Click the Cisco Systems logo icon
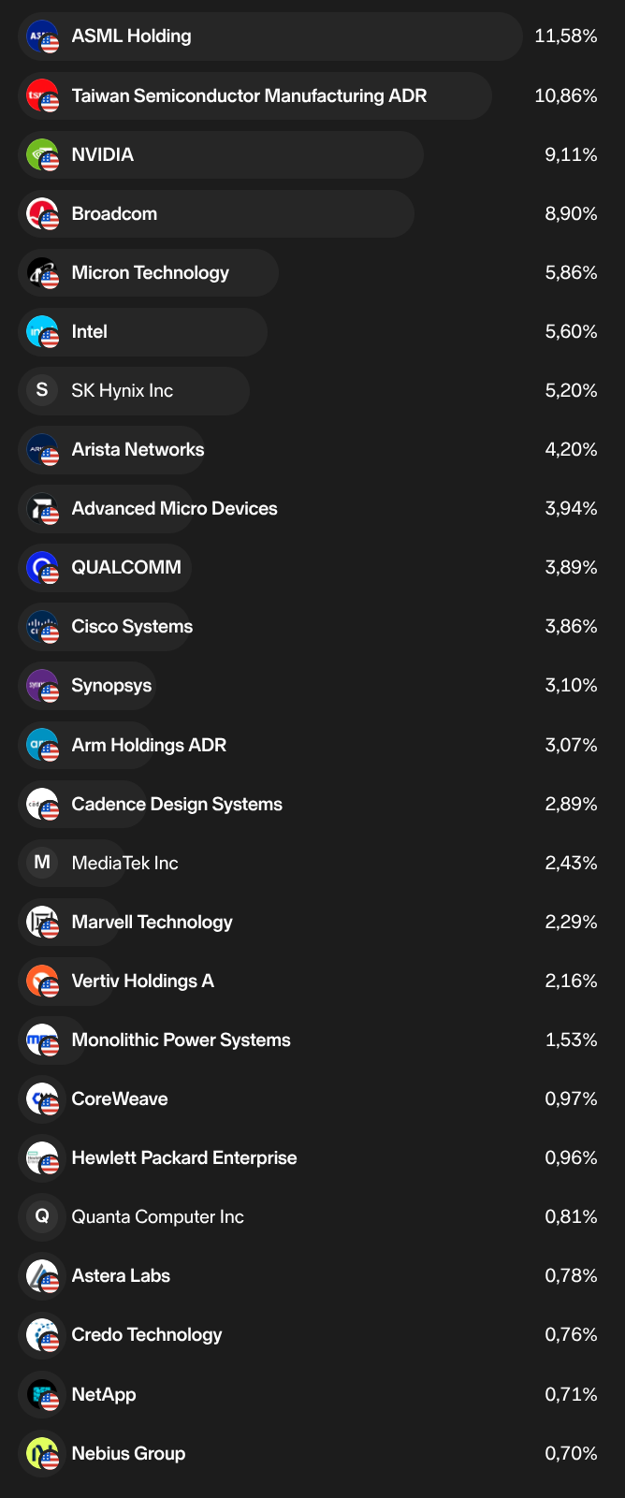Viewport: 625px width, 1498px height. pos(42,627)
